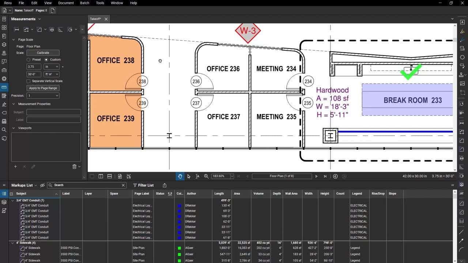Select the Length measurement tool

[17, 30]
